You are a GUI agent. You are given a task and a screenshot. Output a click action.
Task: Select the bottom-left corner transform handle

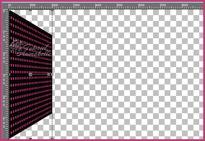click(9, 138)
